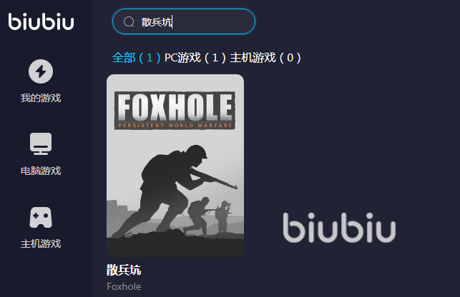The width and height of the screenshot is (460, 297).
Task: Click the gray Foxhole subtitle text
Action: (124, 286)
